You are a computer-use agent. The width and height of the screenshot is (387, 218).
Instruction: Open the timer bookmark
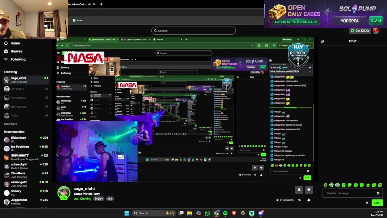[78, 20]
